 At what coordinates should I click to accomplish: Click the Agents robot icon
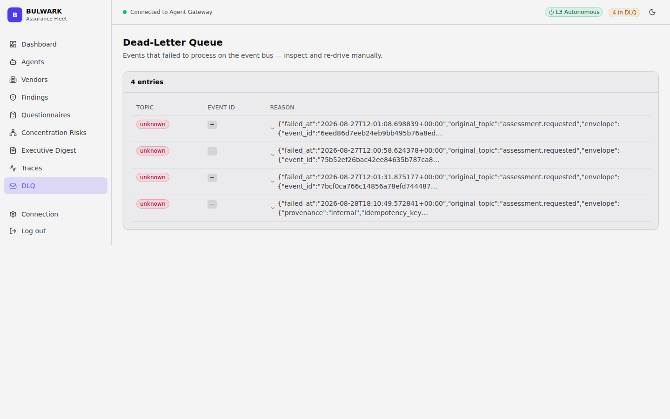click(x=13, y=62)
